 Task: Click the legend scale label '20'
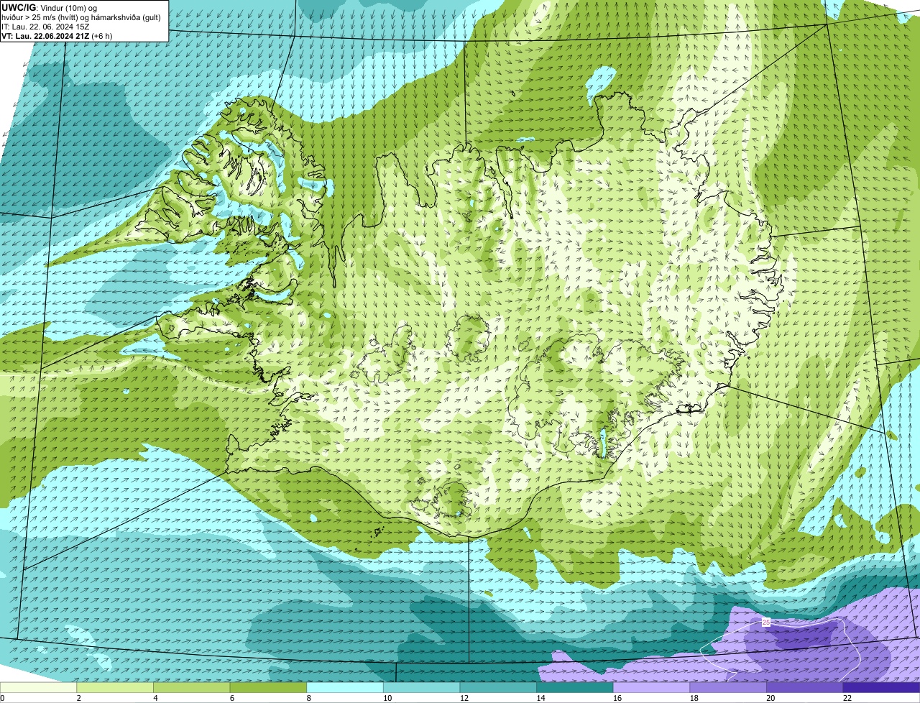[770, 698]
